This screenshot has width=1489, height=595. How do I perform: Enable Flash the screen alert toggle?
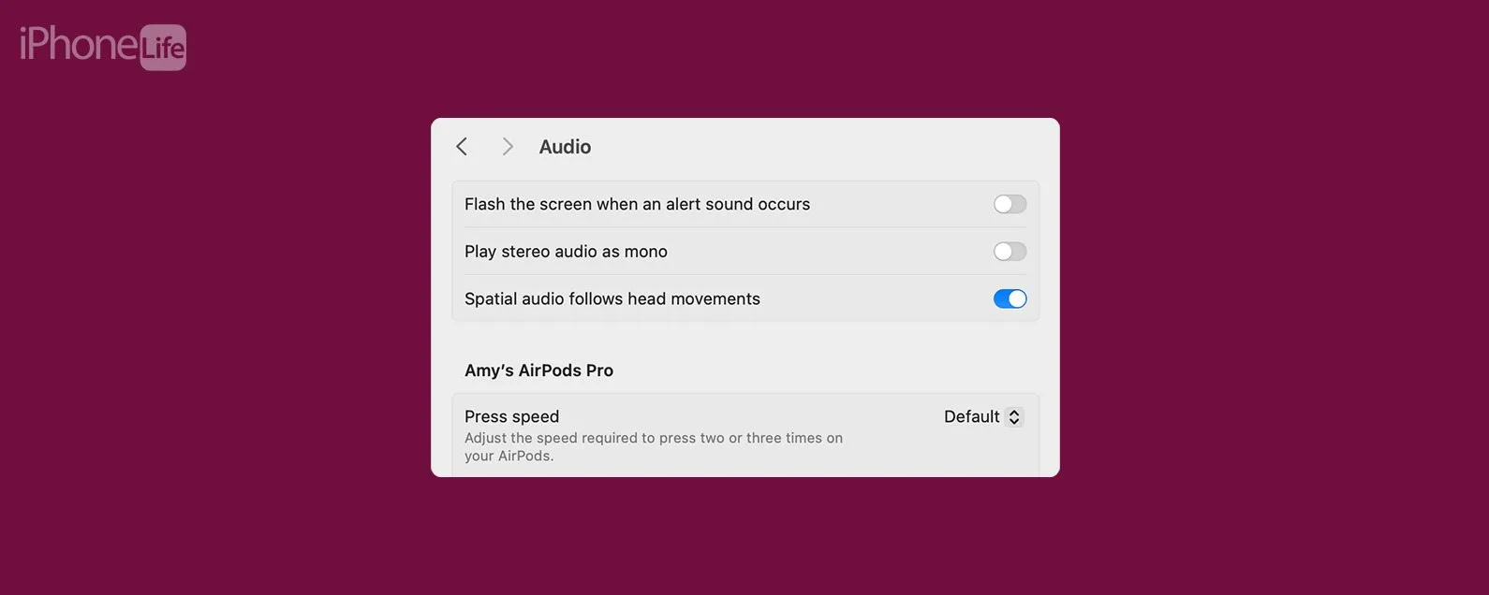[1010, 204]
